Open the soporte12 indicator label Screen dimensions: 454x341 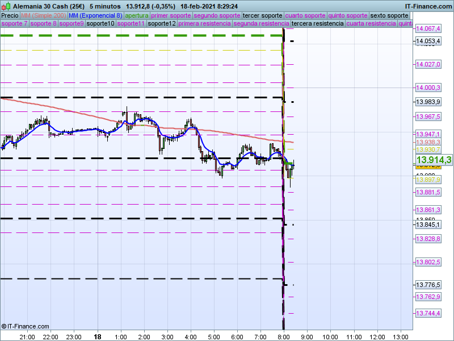pyautogui.click(x=161, y=24)
